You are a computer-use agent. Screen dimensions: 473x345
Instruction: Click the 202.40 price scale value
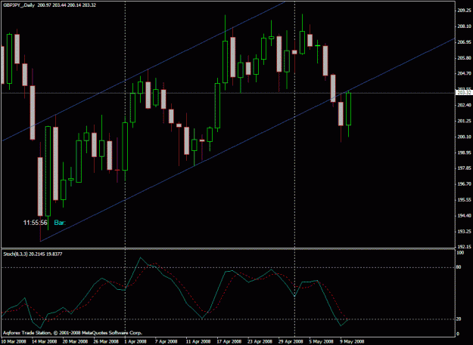click(x=464, y=105)
